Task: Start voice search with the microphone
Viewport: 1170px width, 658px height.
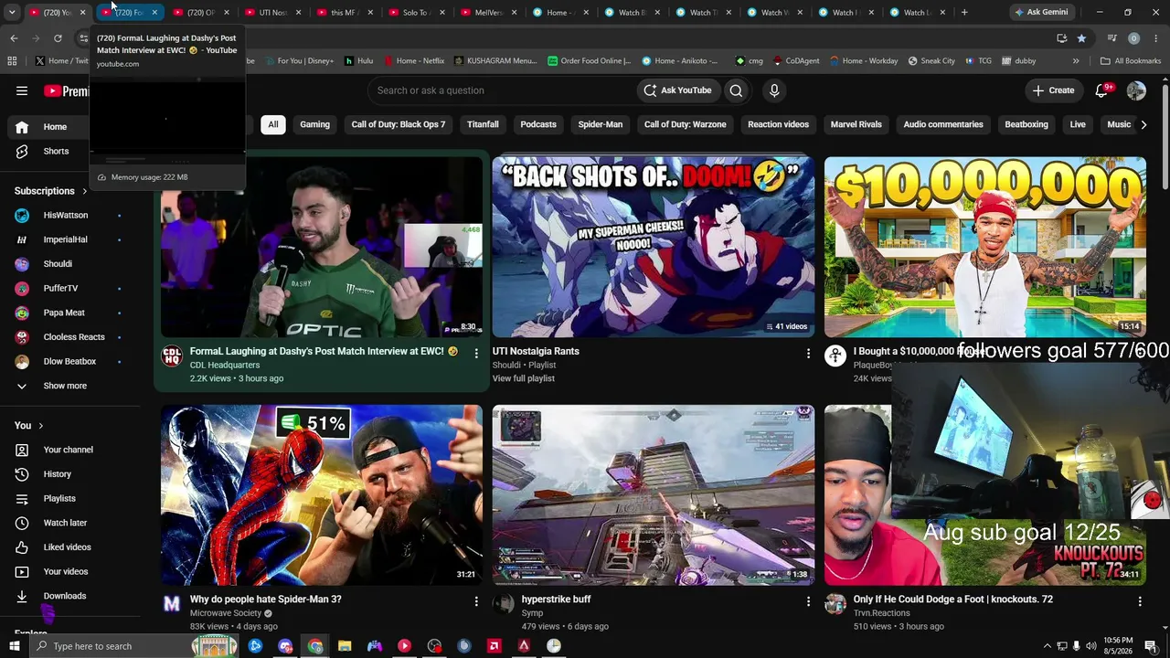Action: [774, 90]
